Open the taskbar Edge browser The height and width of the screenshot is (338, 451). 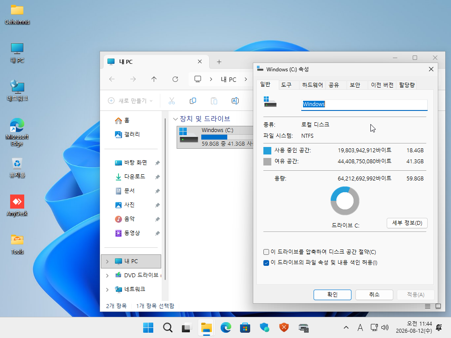point(226,327)
